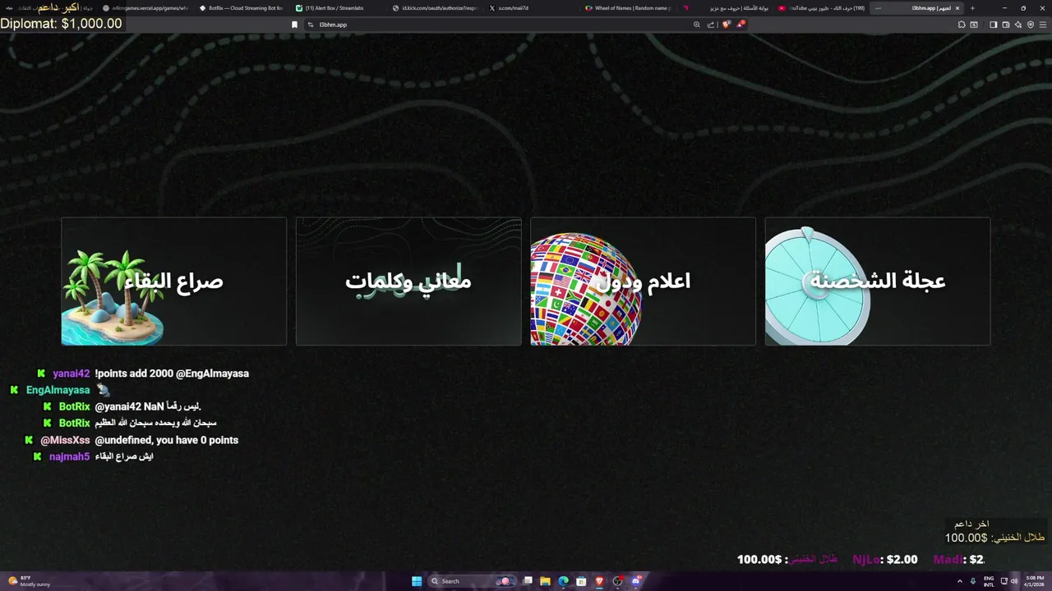
Task: Open Task View on the taskbar
Action: pyautogui.click(x=528, y=581)
